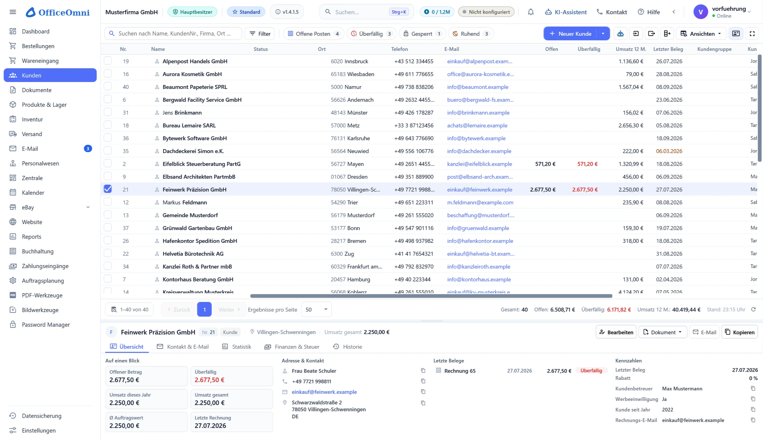
Task: Expand the eBay sidebar submenu
Action: coord(88,207)
